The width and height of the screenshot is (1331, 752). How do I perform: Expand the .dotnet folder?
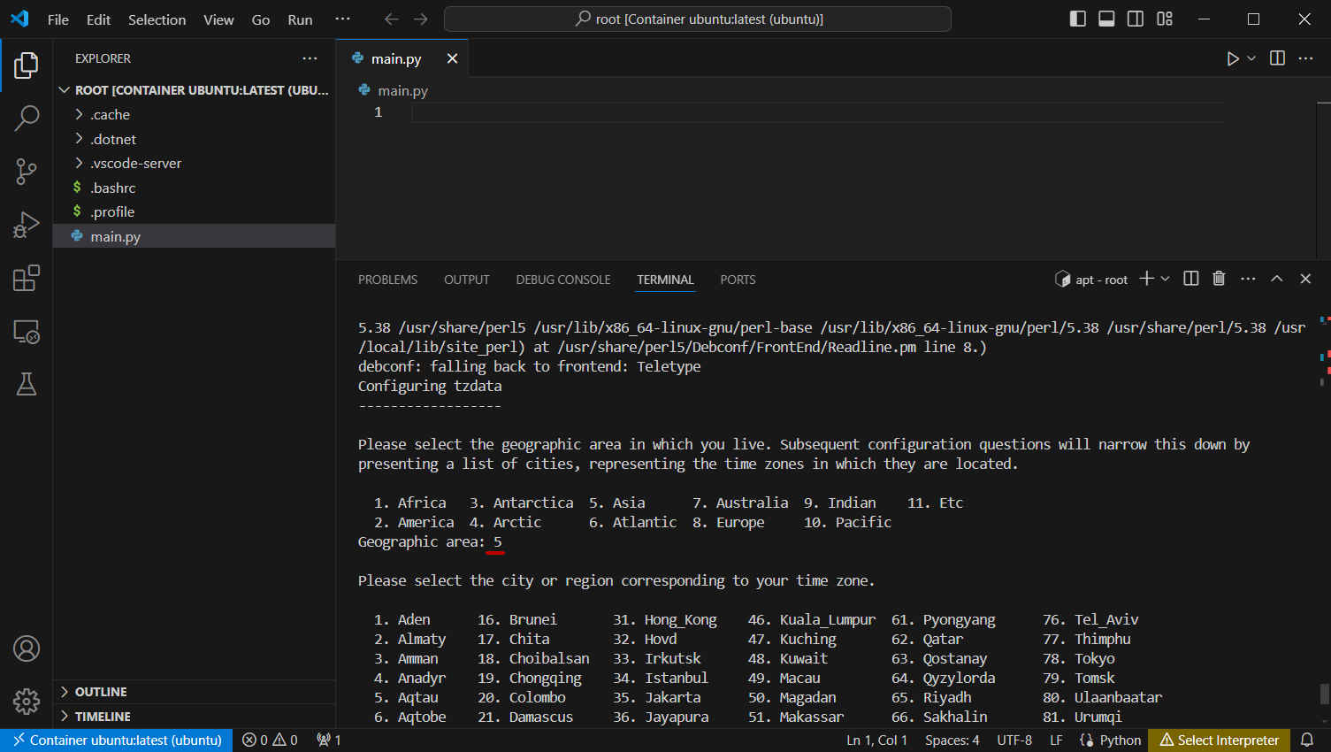[113, 139]
